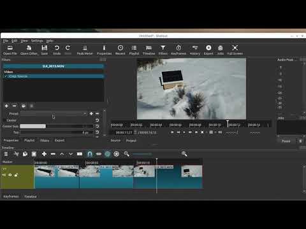Reset the Center option to default

[98, 120]
